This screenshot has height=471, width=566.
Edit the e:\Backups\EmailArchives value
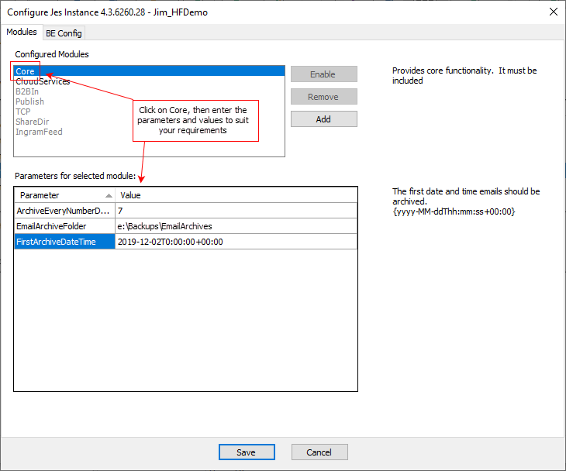point(236,226)
